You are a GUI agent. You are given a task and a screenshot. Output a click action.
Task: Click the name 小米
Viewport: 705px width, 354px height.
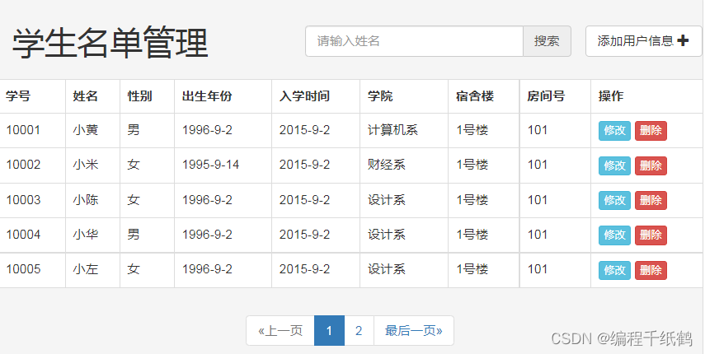[86, 165]
